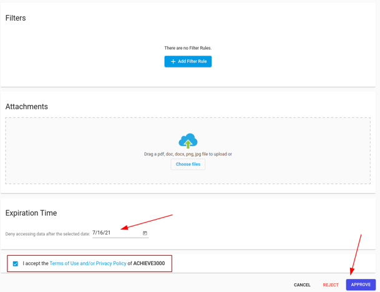Click the red REJECT button
The width and height of the screenshot is (380, 292).
point(331,285)
